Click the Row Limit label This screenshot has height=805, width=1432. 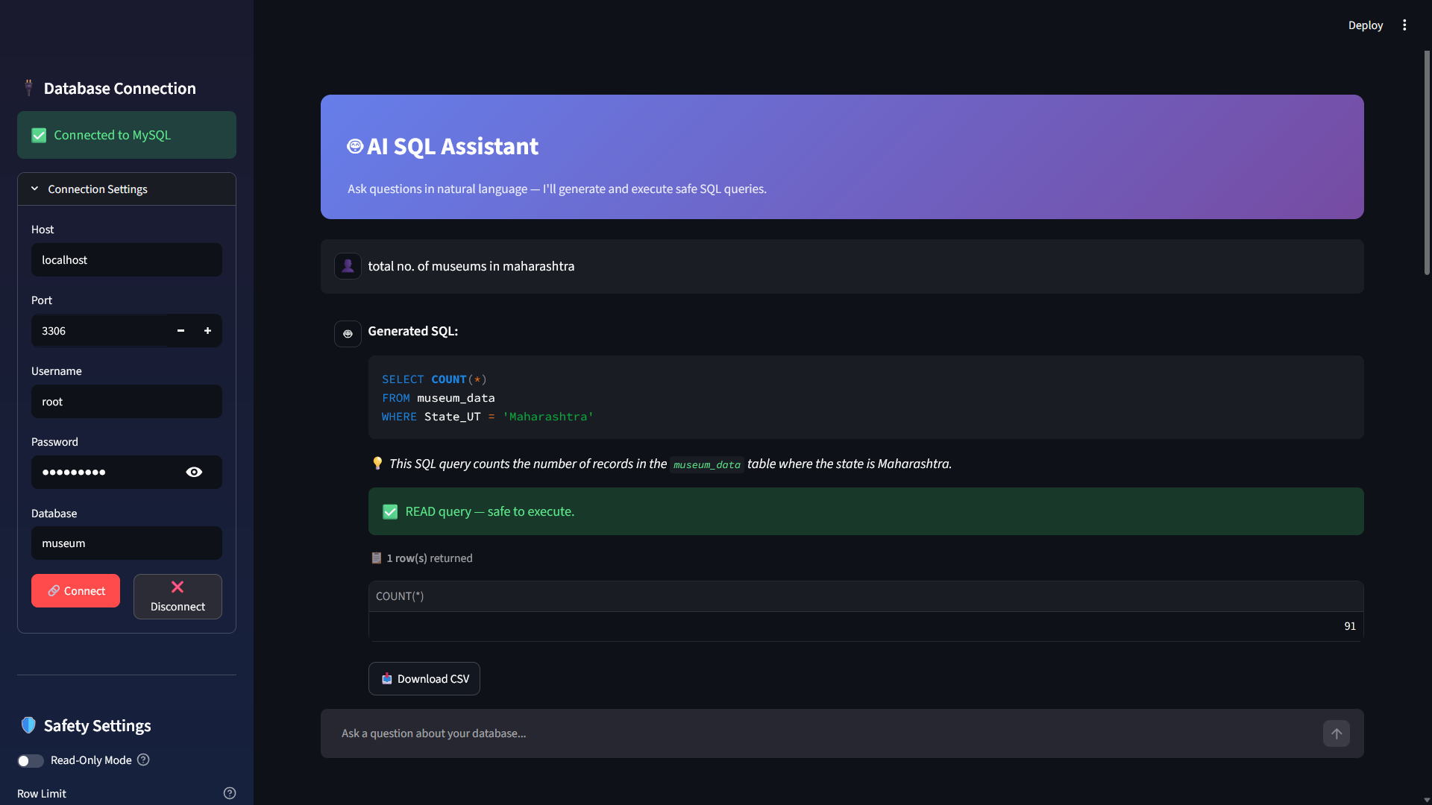pos(42,794)
